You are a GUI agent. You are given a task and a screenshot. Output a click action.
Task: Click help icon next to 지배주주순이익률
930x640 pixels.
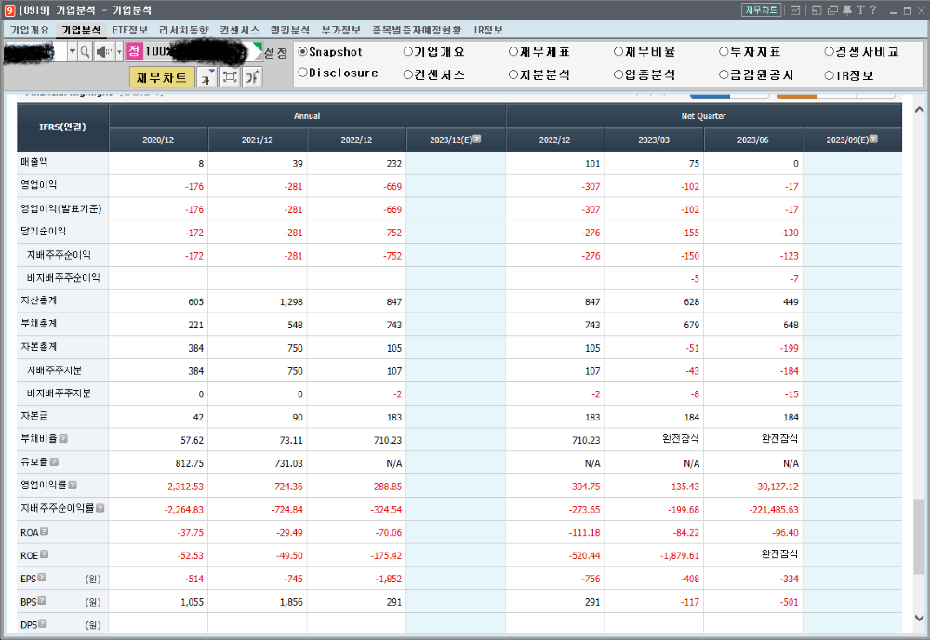[100, 508]
